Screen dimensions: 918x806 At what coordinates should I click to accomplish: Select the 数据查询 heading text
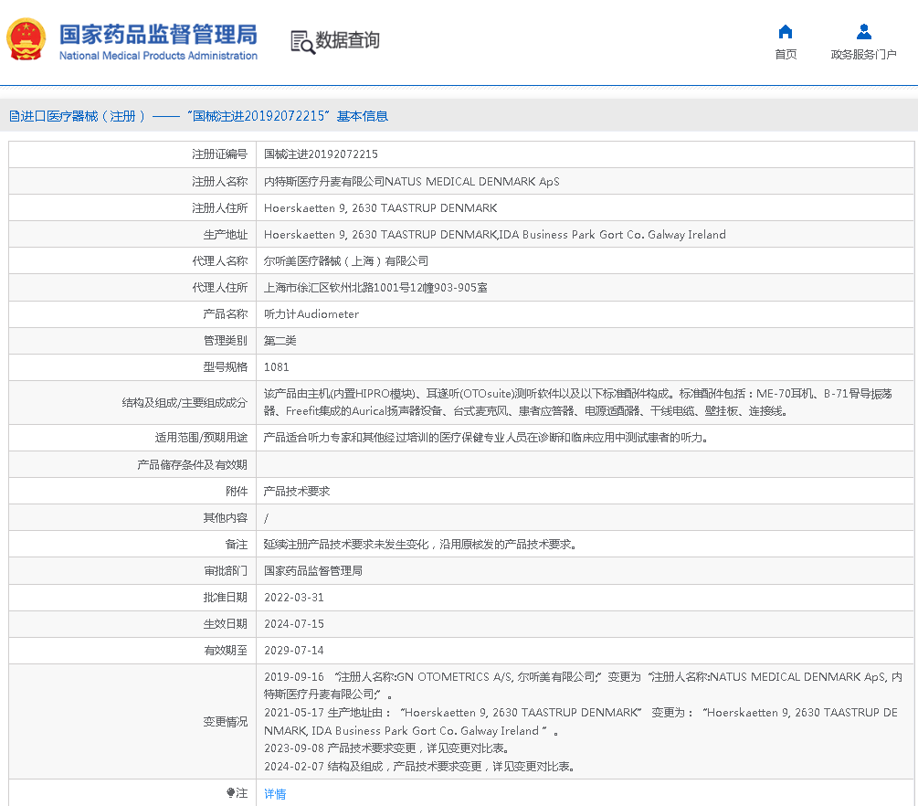point(347,40)
